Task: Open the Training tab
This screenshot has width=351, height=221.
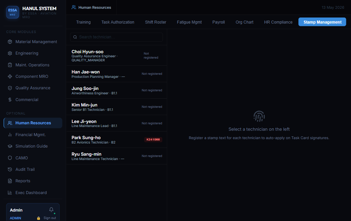Action: coord(83,22)
